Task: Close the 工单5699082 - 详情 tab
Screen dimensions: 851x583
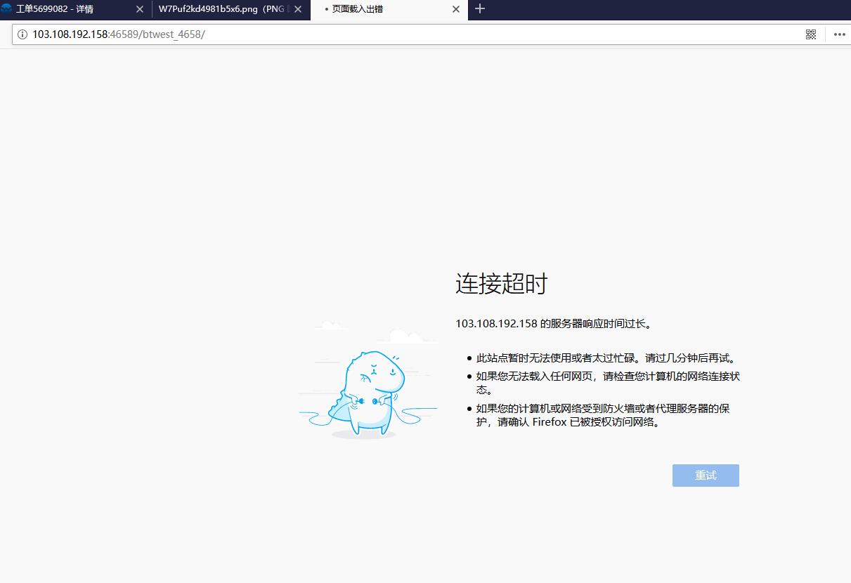Action: (x=139, y=9)
